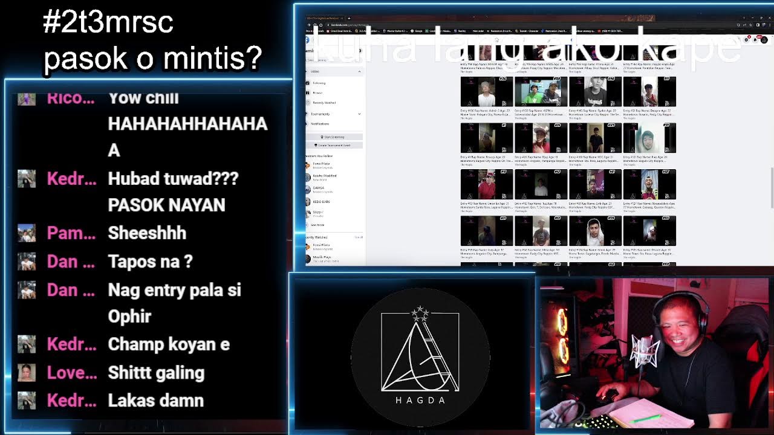The image size is (774, 435).
Task: Click See more under followed streamers
Action: click(317, 225)
